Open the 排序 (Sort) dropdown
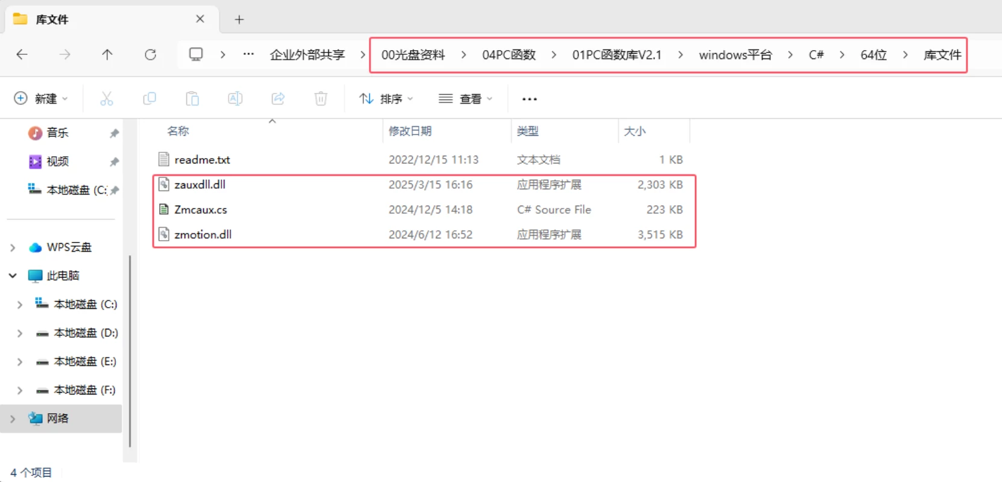 pyautogui.click(x=386, y=98)
